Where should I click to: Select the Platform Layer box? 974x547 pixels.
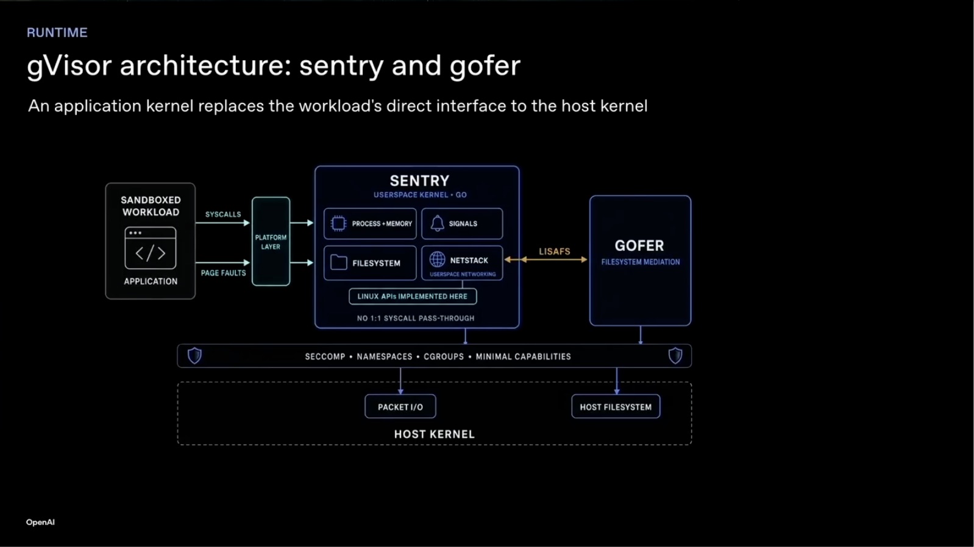271,241
